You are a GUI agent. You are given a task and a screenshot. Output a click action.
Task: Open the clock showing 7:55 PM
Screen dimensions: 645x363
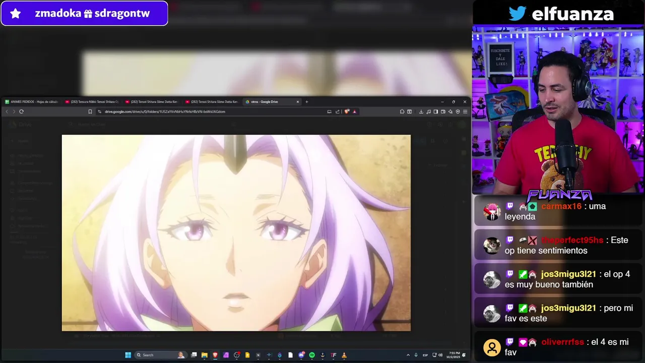pyautogui.click(x=454, y=355)
